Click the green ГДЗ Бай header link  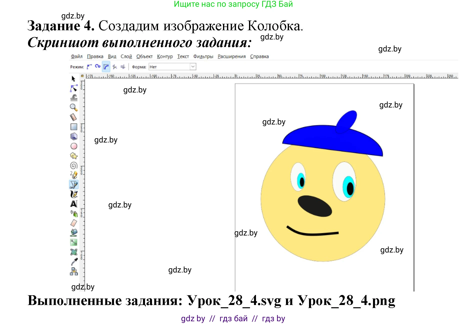click(232, 4)
